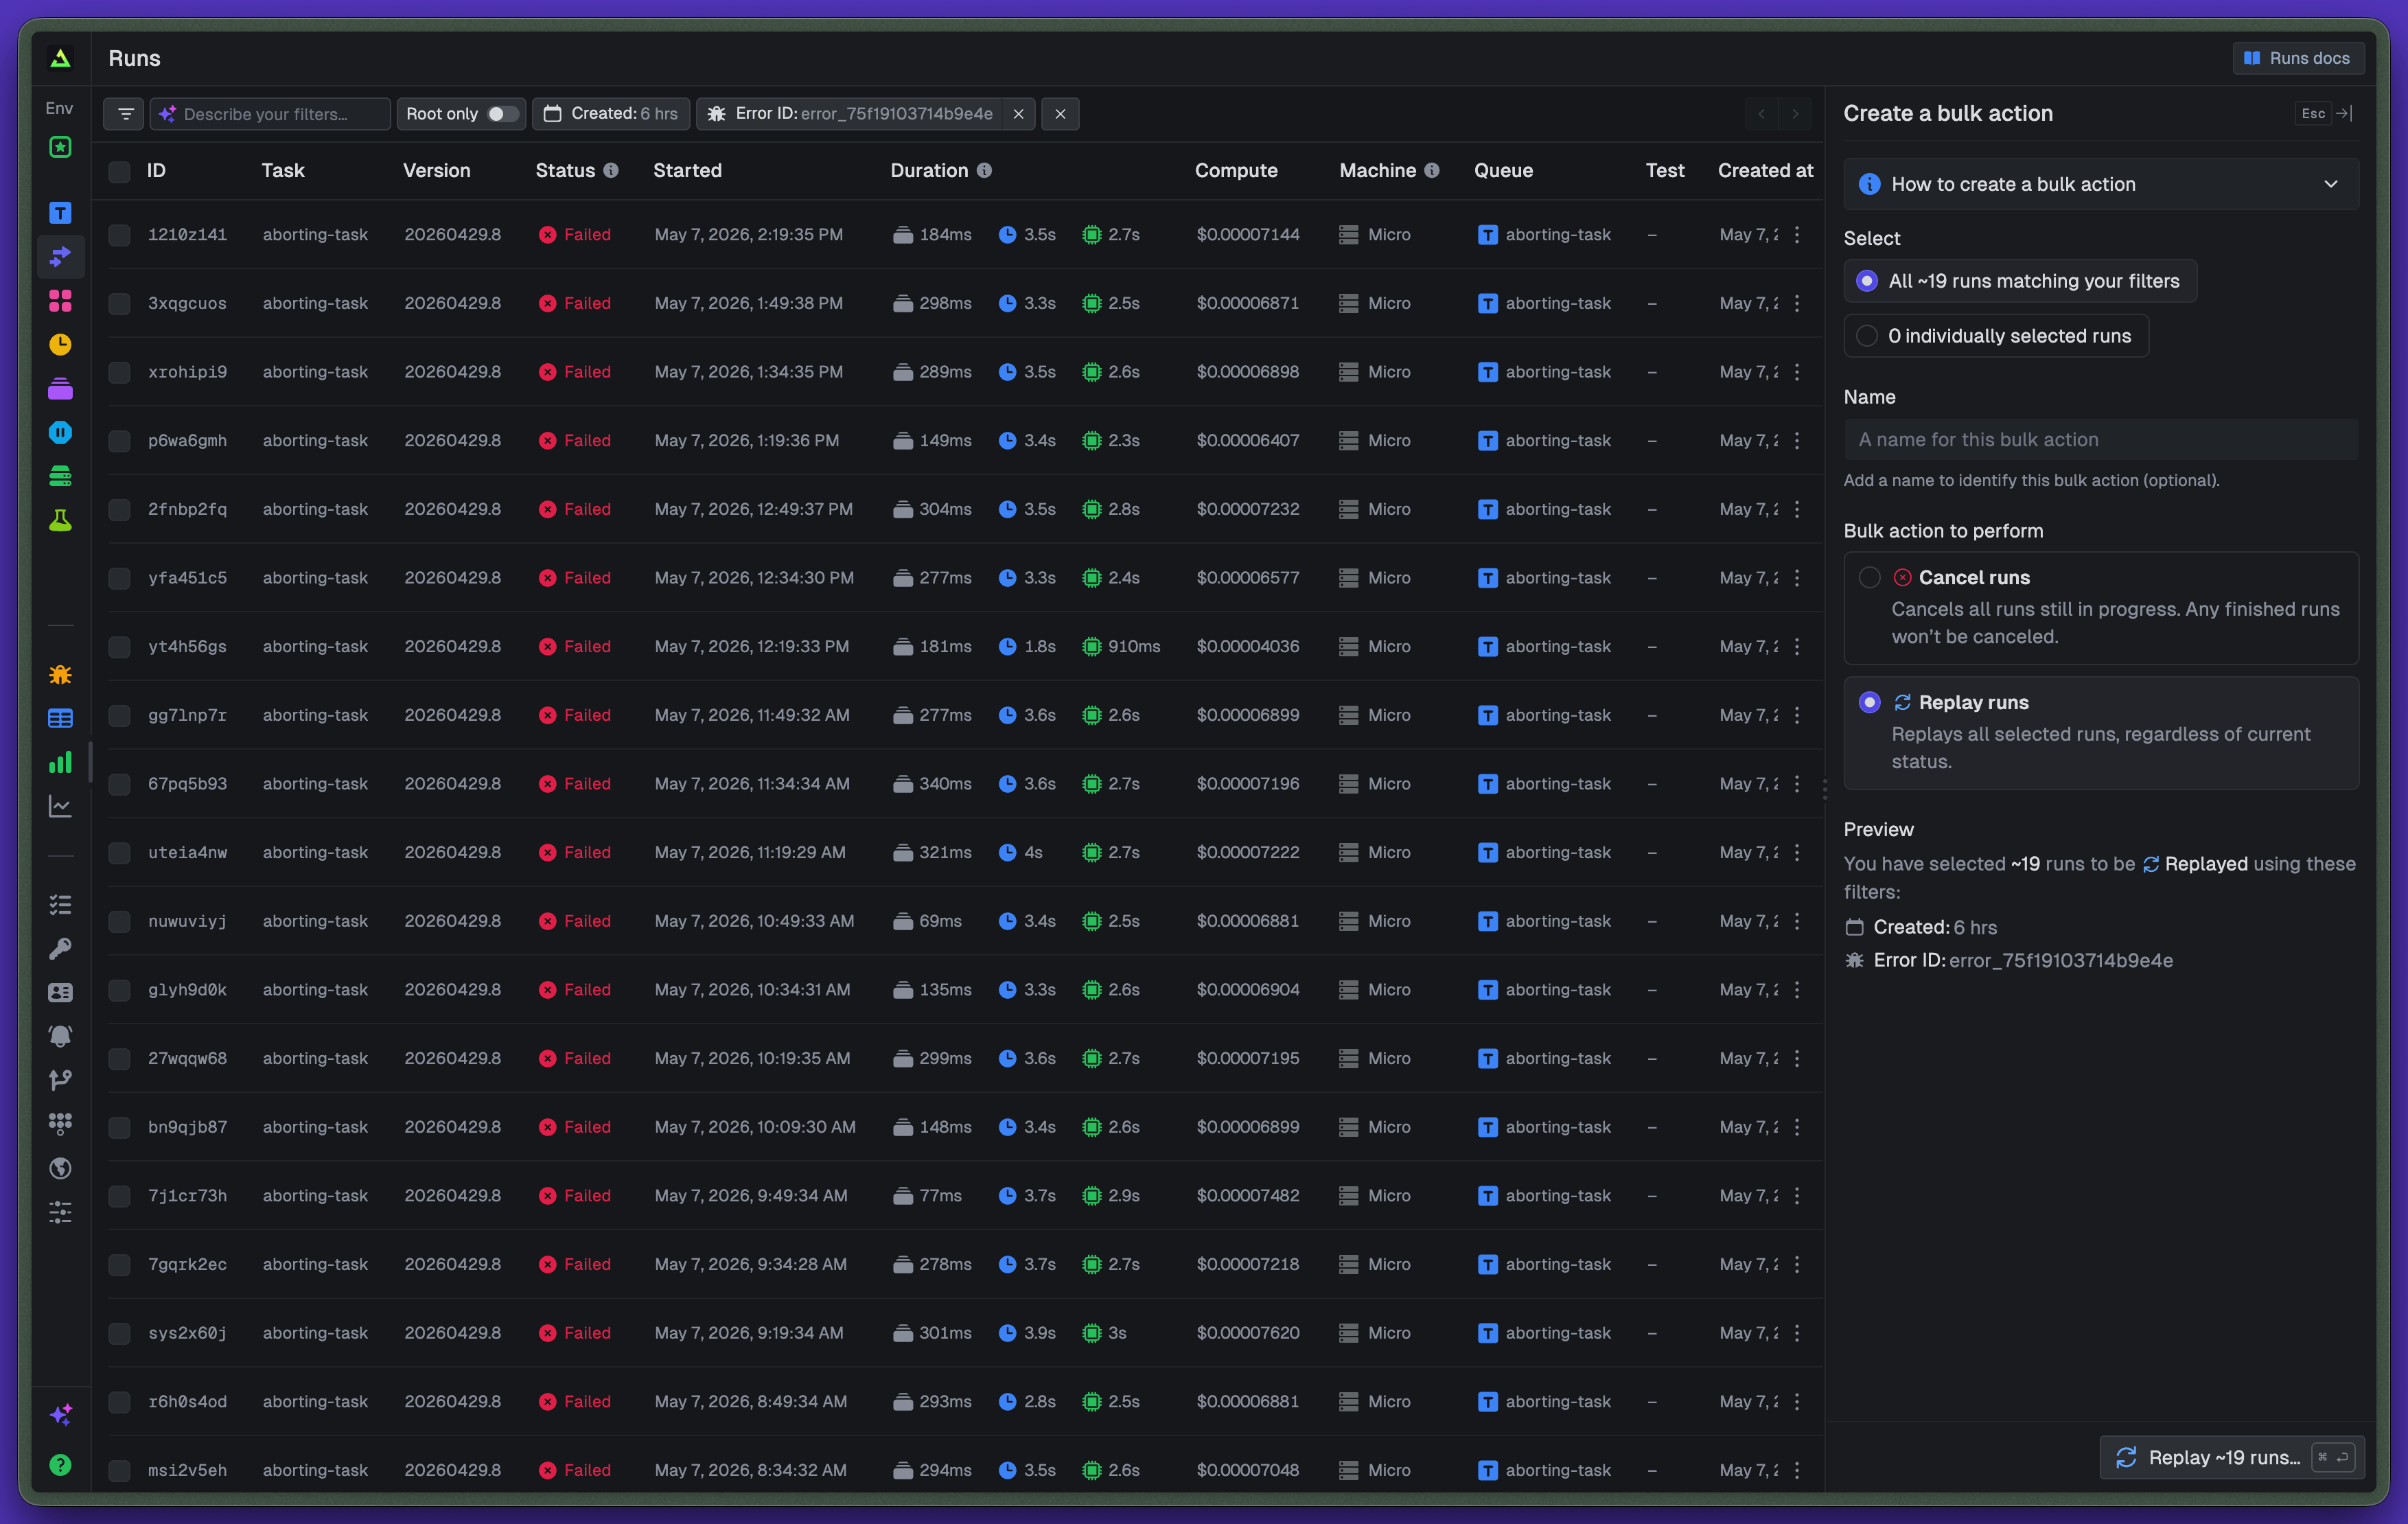Open the filter menu icon button

(125, 114)
